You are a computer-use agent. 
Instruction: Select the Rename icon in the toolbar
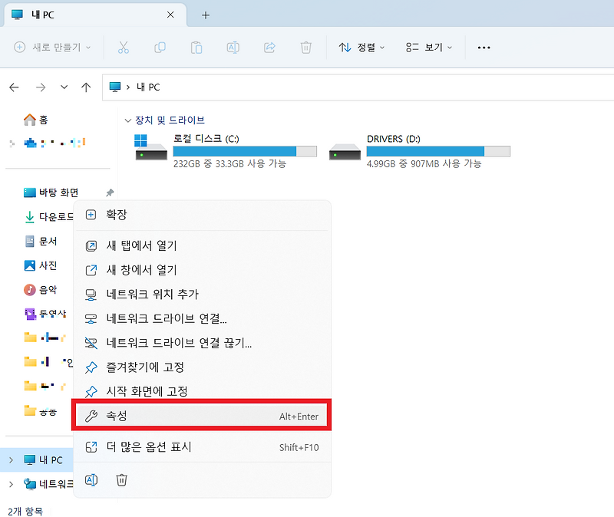233,47
